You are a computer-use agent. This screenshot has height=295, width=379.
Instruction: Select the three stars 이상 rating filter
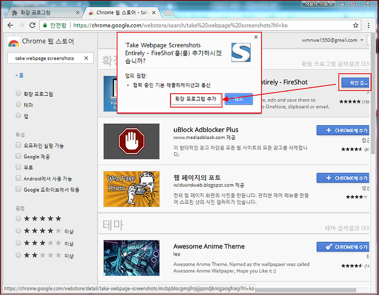(18, 243)
